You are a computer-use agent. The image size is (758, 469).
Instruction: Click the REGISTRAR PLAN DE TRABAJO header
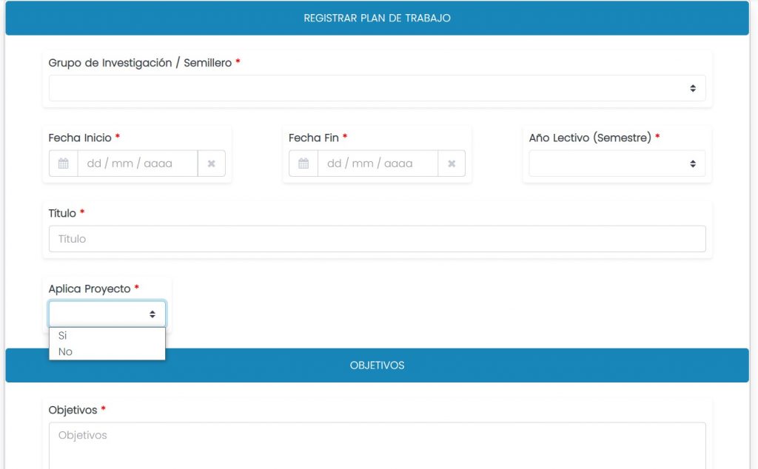pos(377,18)
